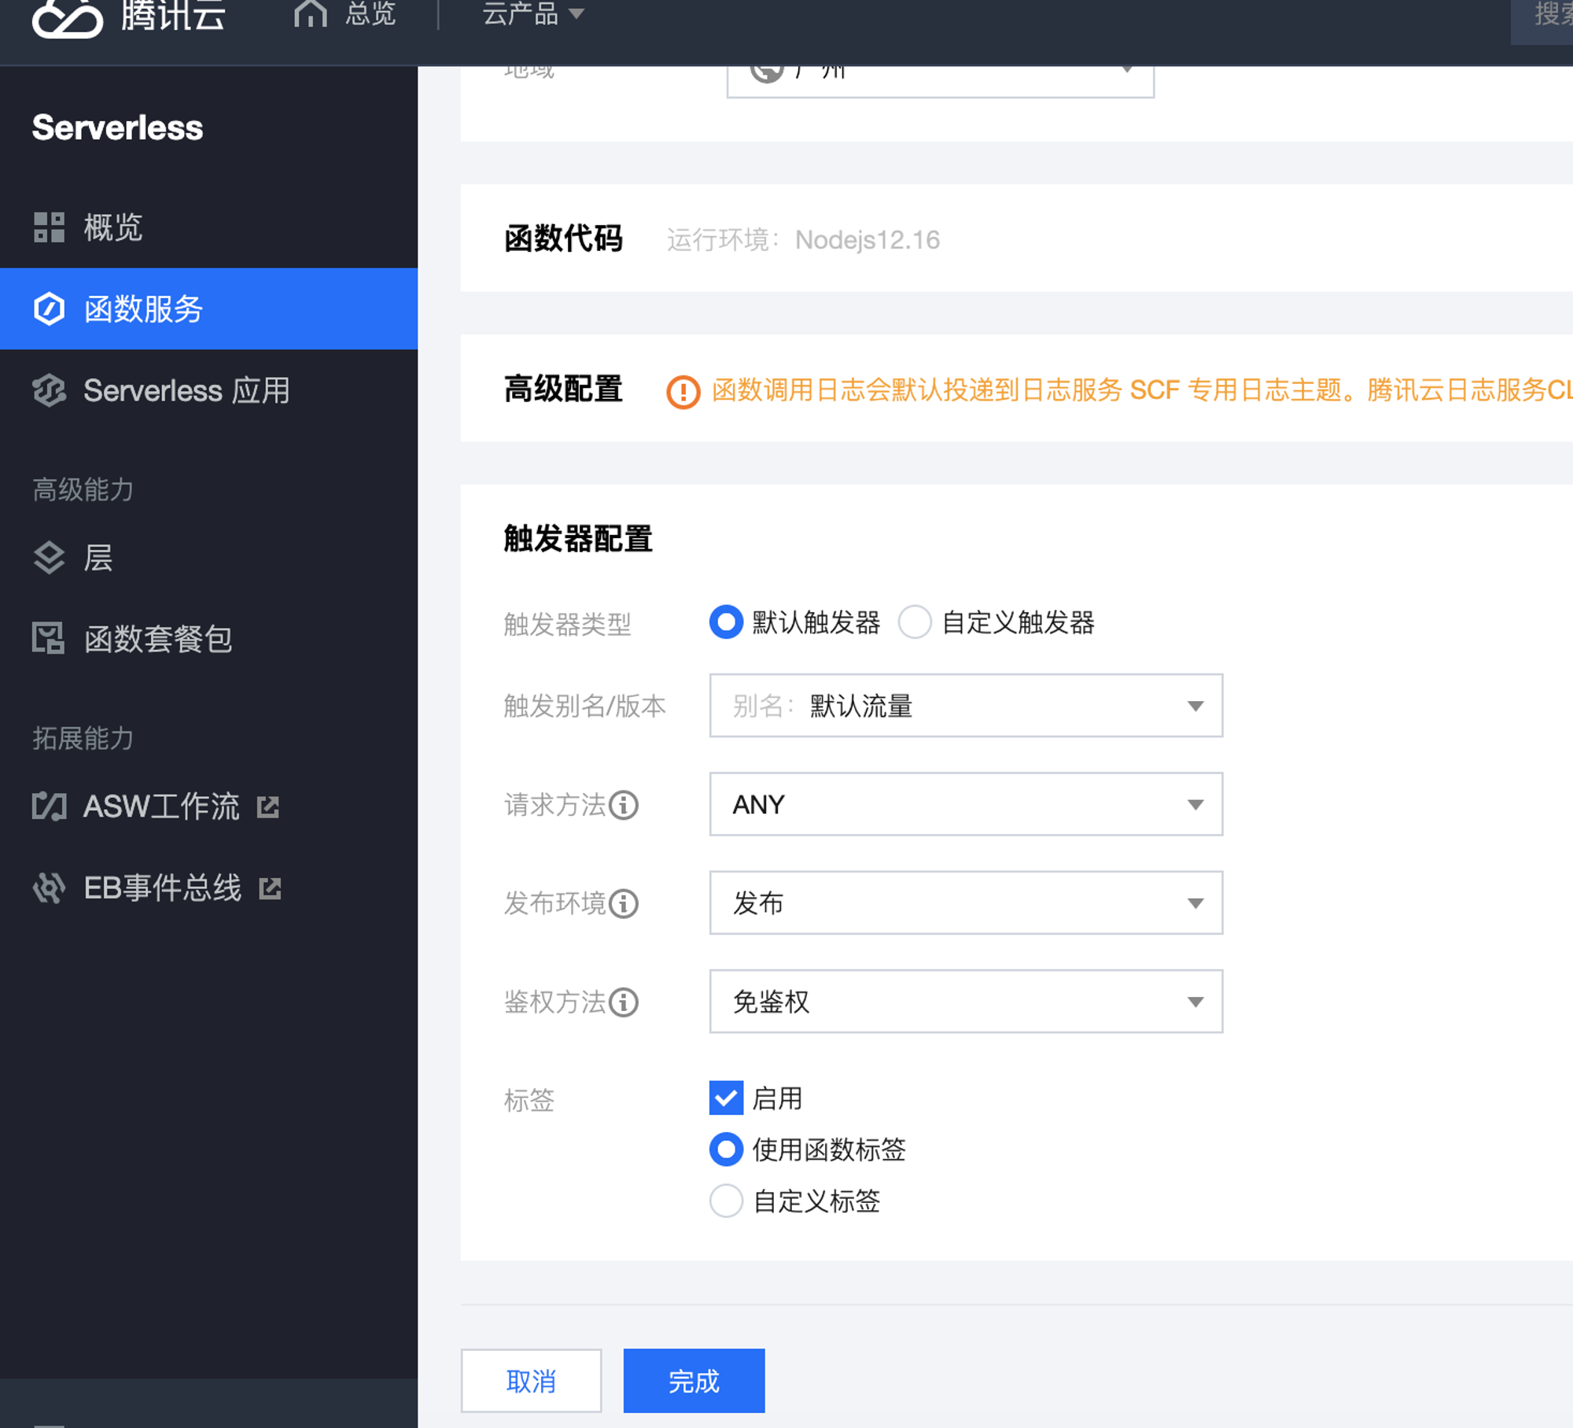Click the 高级配置 section header
The image size is (1573, 1428).
[563, 389]
